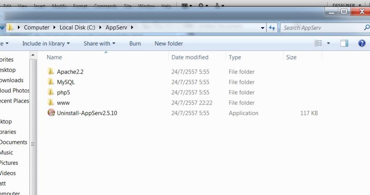Click the 117 KB size cell

tap(309, 113)
